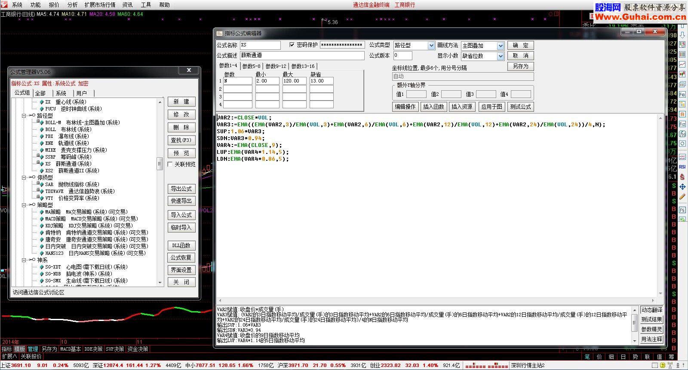
Task: Click the F12 icon in right toolbar
Action: tap(682, 124)
